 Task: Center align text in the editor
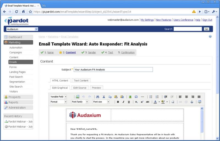pos(186,97)
